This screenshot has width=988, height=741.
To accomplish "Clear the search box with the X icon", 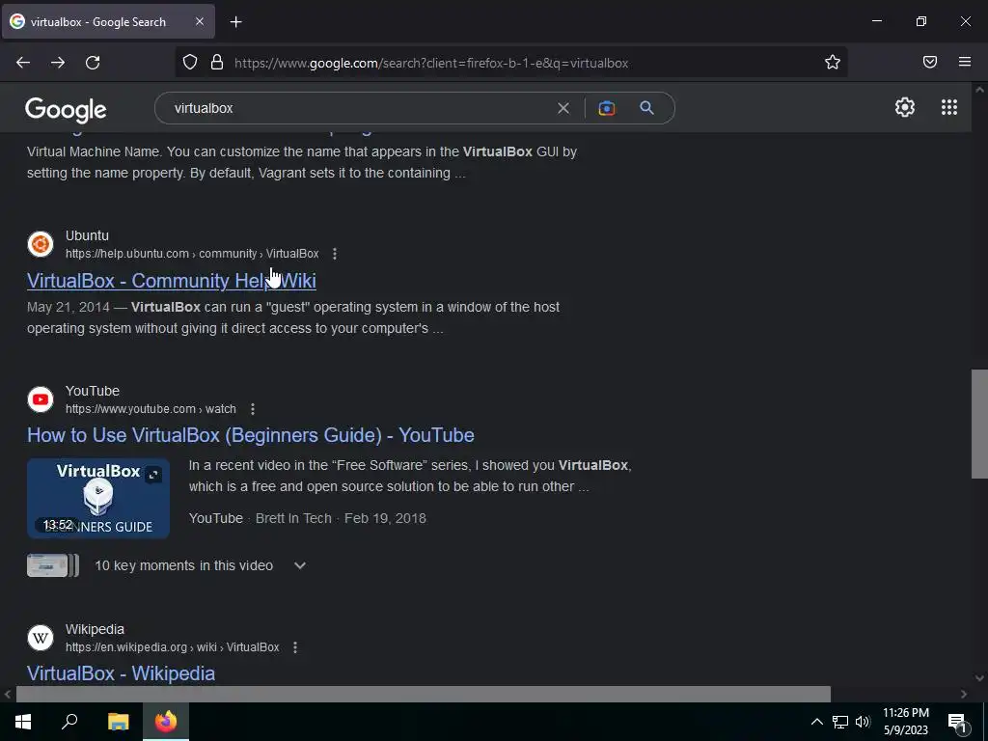I will (x=563, y=108).
